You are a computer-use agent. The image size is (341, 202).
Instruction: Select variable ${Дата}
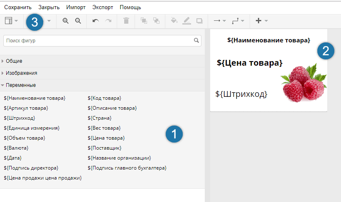click(x=12, y=158)
